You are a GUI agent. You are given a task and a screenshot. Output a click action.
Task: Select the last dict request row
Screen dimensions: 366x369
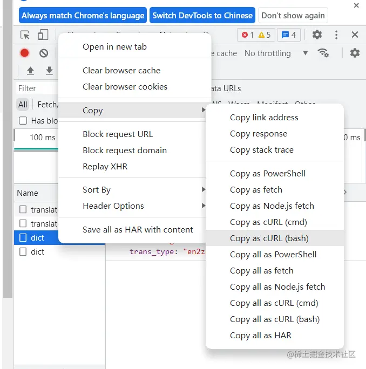(59, 252)
